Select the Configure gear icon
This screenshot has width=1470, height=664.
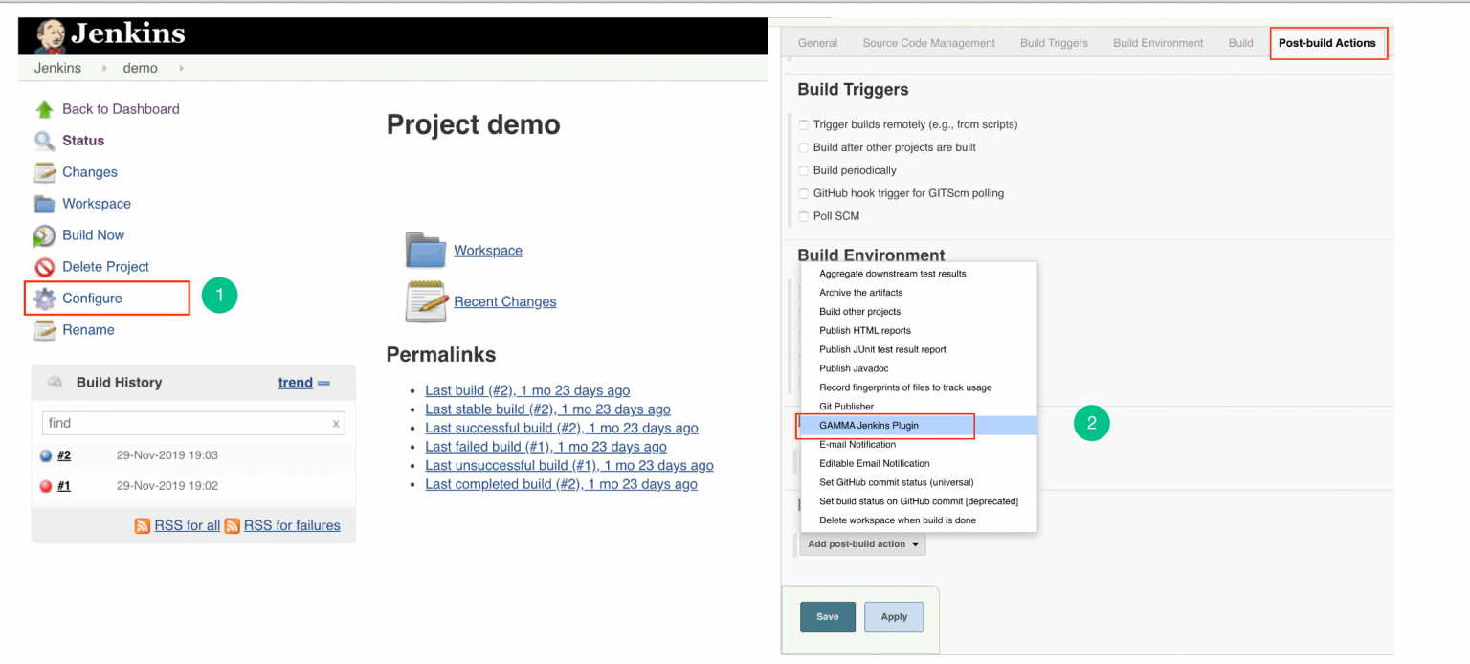[43, 298]
